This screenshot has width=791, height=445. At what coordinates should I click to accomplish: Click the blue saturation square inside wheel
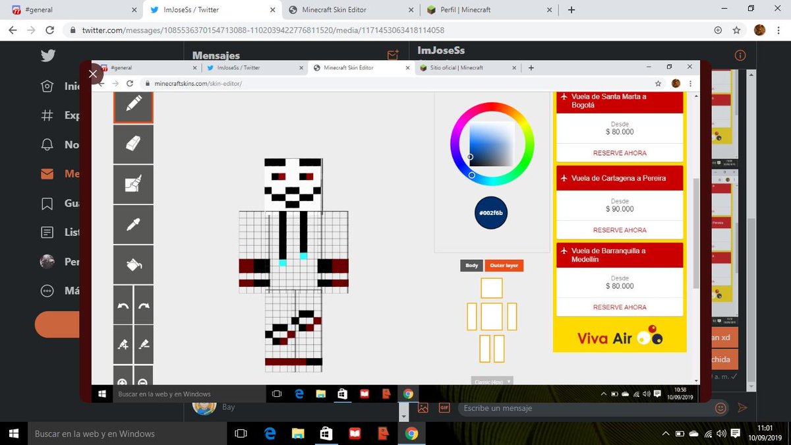tap(492, 144)
